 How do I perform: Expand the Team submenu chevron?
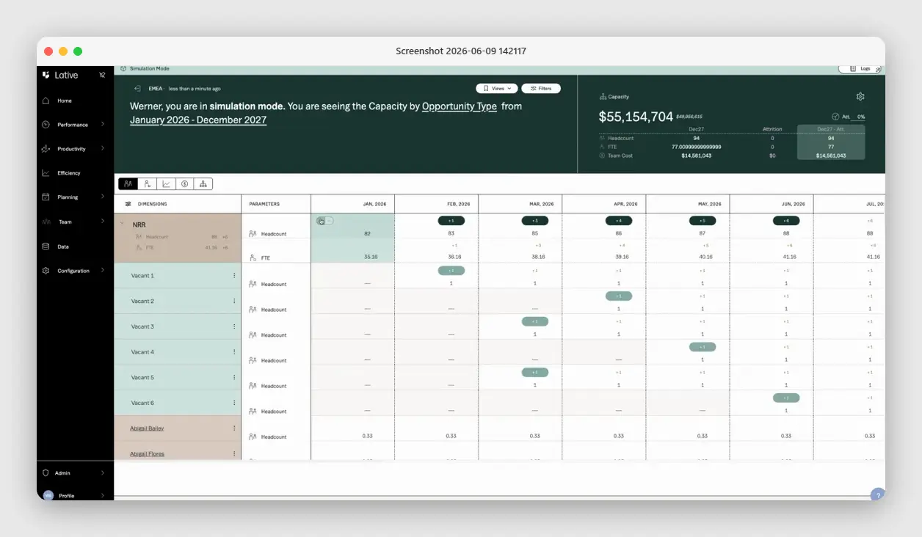coord(103,222)
